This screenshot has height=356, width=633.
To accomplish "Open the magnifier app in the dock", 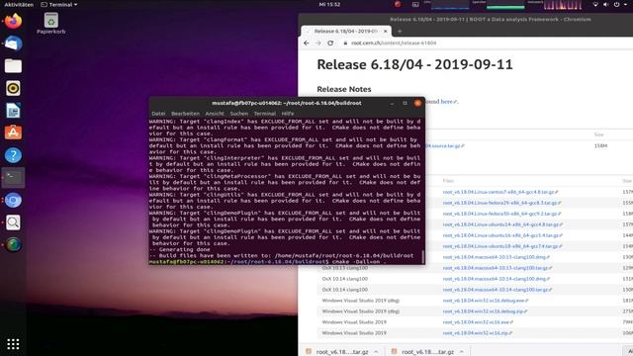I will tap(13, 222).
